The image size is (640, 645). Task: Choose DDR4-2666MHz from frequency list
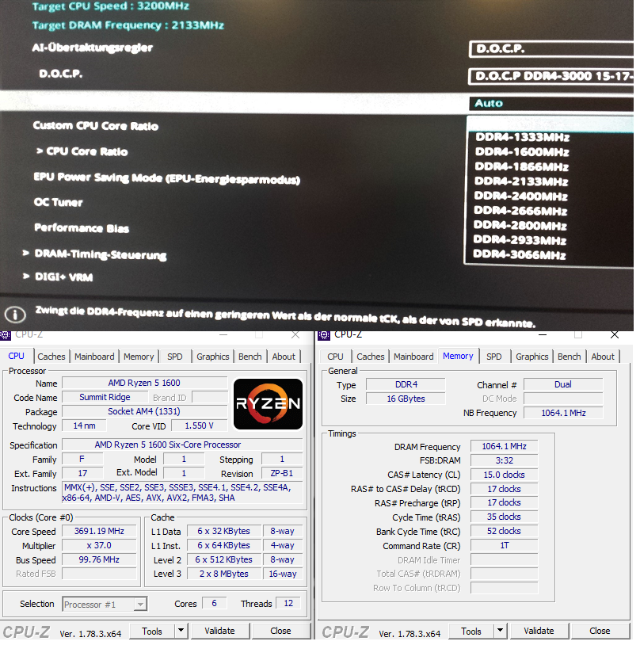[520, 211]
